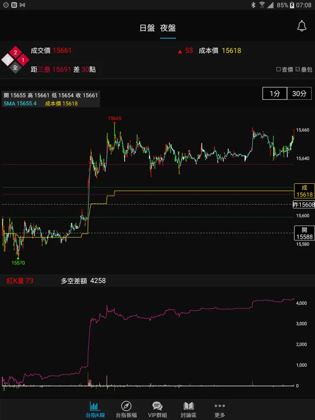The height and width of the screenshot is (420, 315).
Task: Tap the Wi-Fi status icon
Action: pos(262,5)
